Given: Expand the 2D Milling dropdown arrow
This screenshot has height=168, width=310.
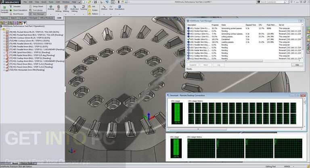Looking at the screenshot, I should click(x=58, y=14).
